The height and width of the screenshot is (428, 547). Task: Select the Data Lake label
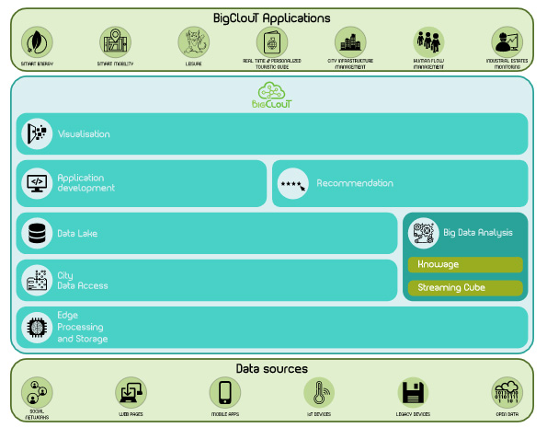(77, 234)
